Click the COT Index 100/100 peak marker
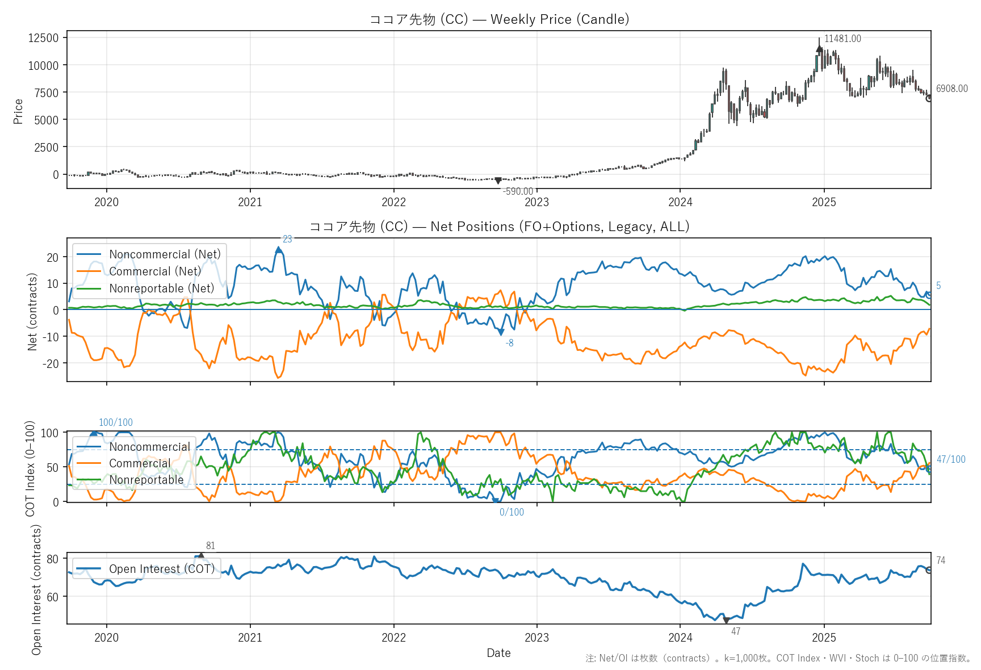The image size is (981, 670). (x=94, y=433)
